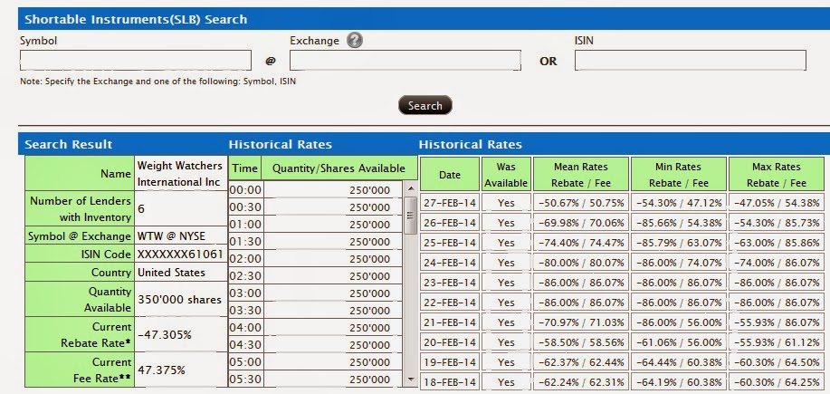This screenshot has height=394, width=830.
Task: Click the 19-FEB-14 date cell
Action: [x=450, y=362]
